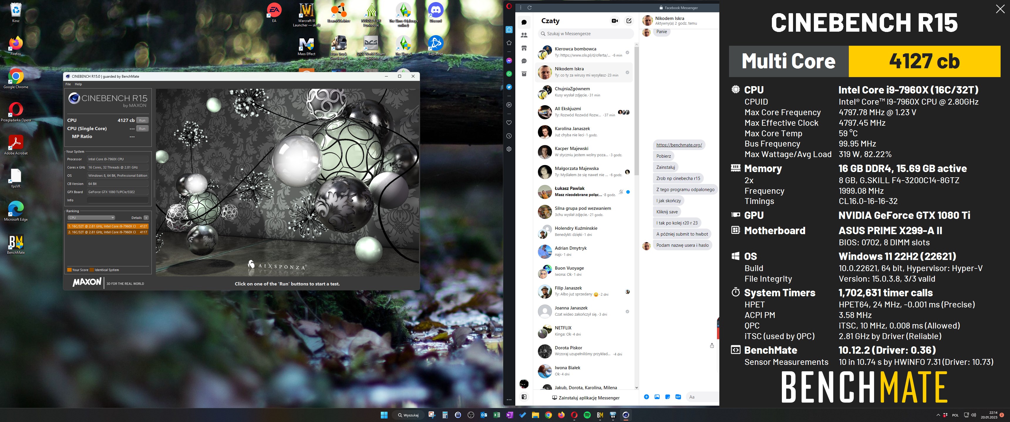
Task: Open Excel from taskbar
Action: pos(496,415)
